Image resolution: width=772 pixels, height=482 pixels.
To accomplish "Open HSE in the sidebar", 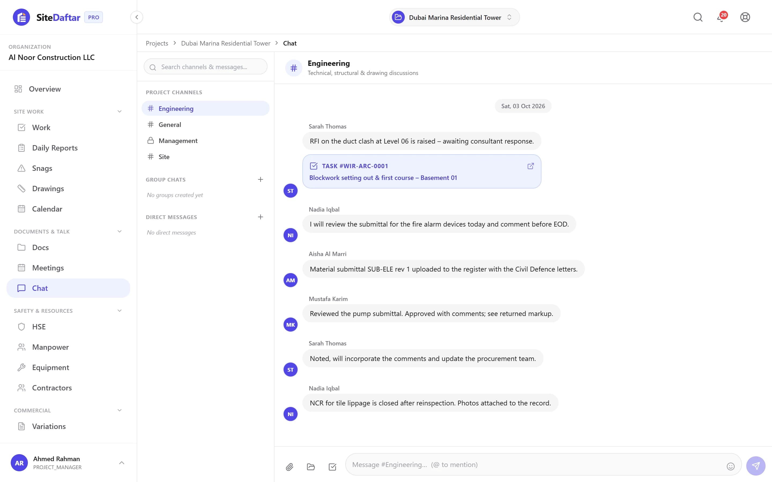I will click(x=68, y=327).
